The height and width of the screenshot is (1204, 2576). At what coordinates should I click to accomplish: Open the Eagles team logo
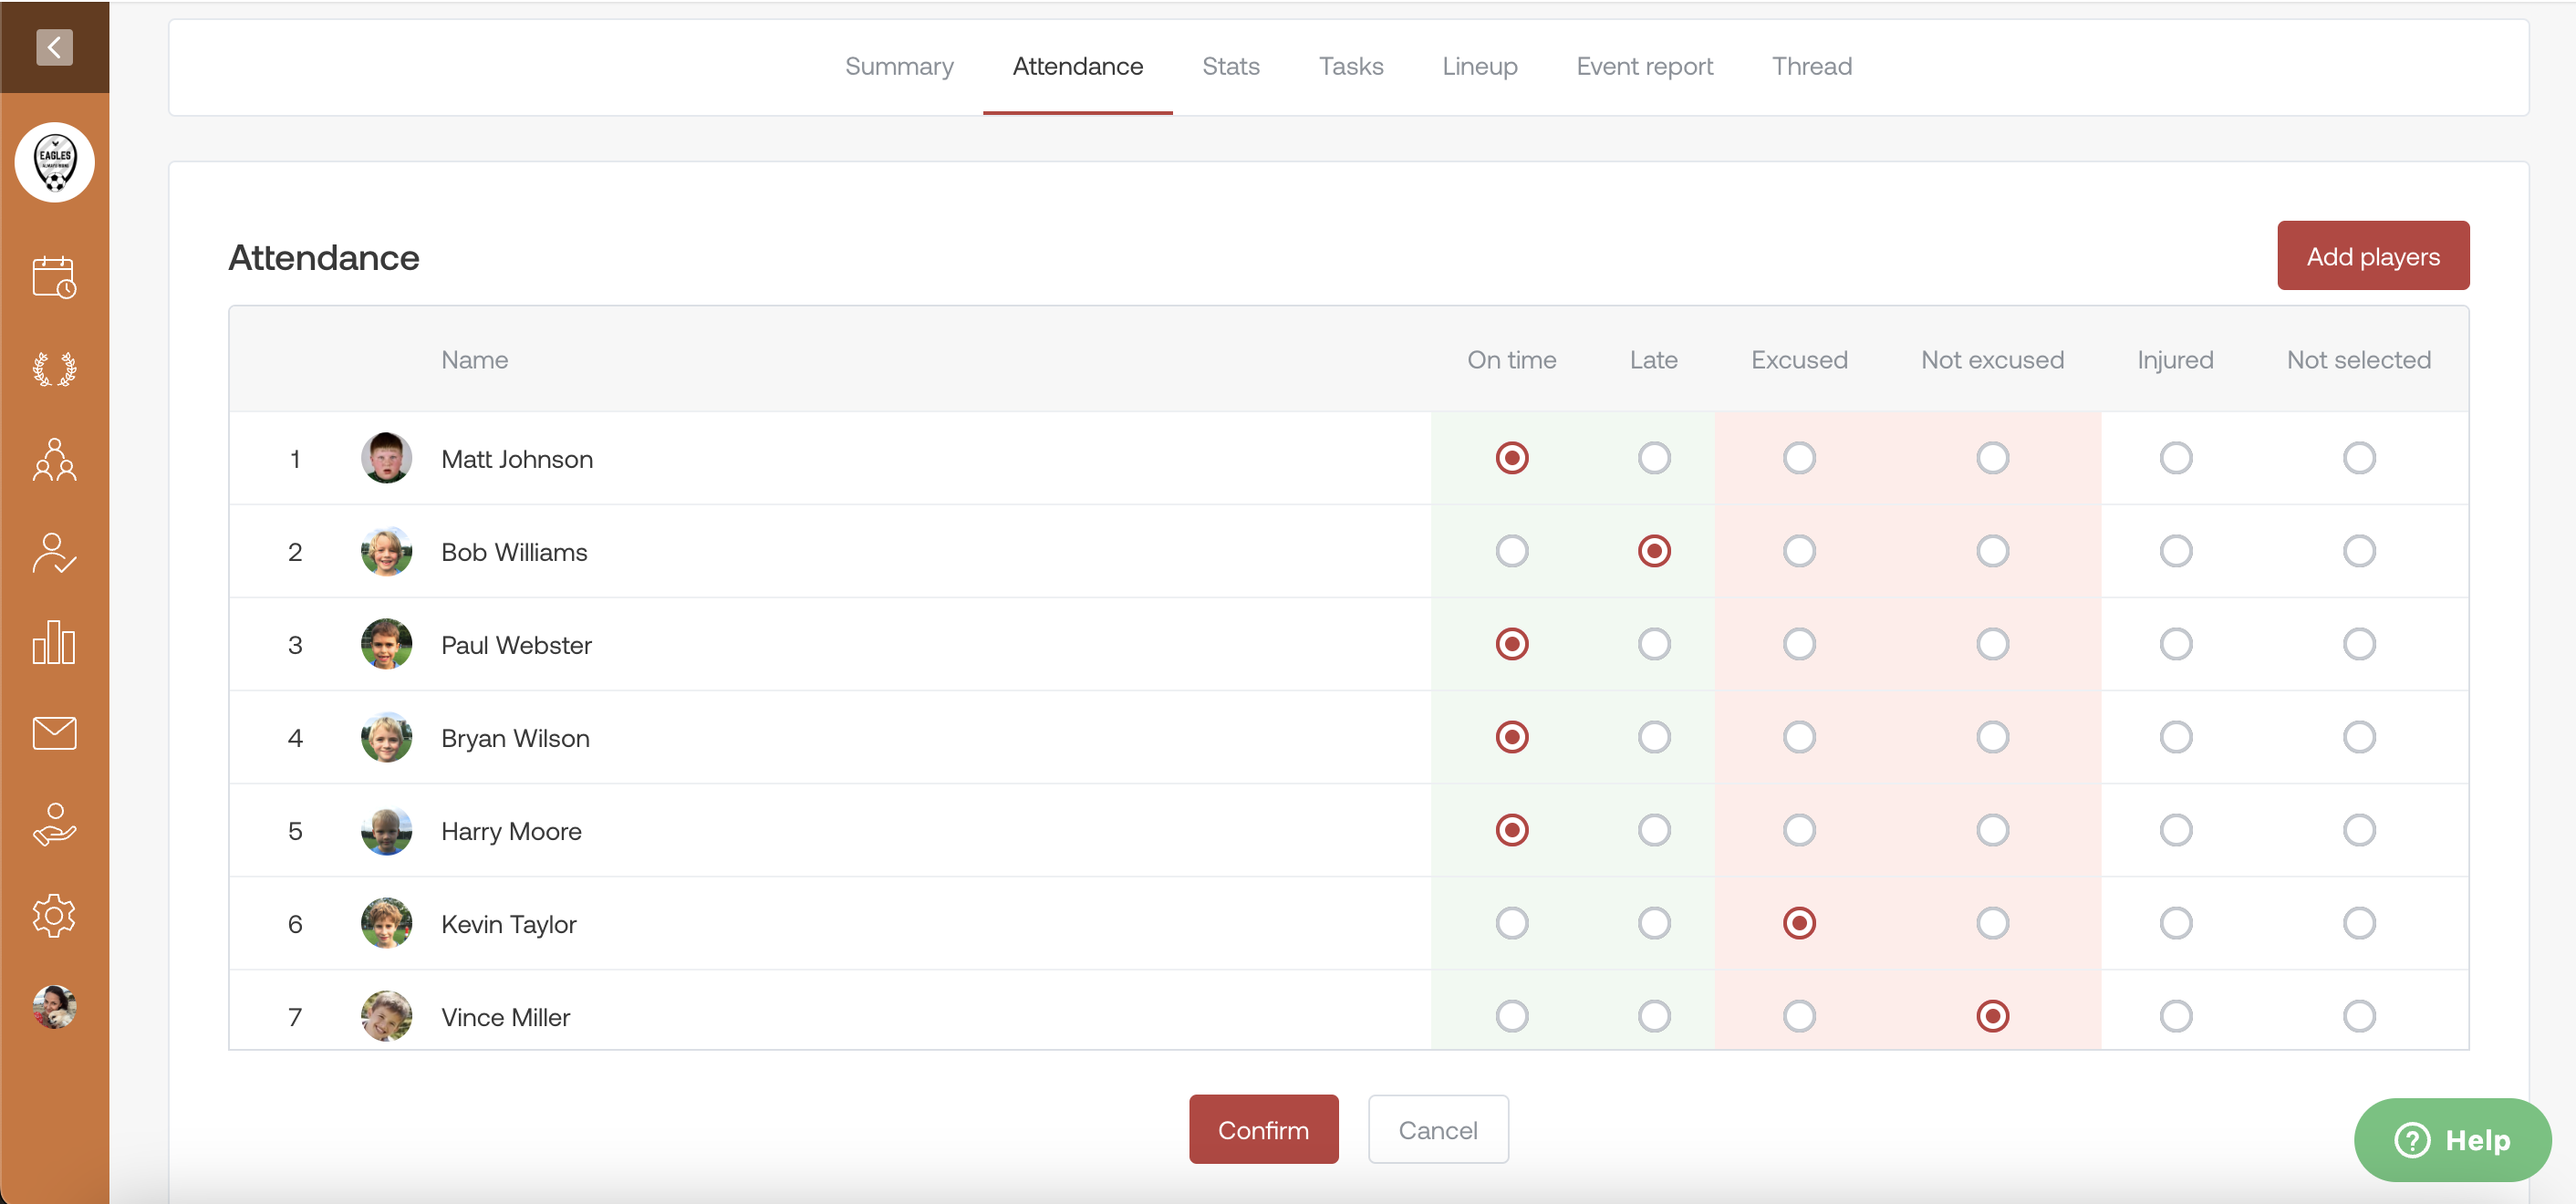(54, 162)
